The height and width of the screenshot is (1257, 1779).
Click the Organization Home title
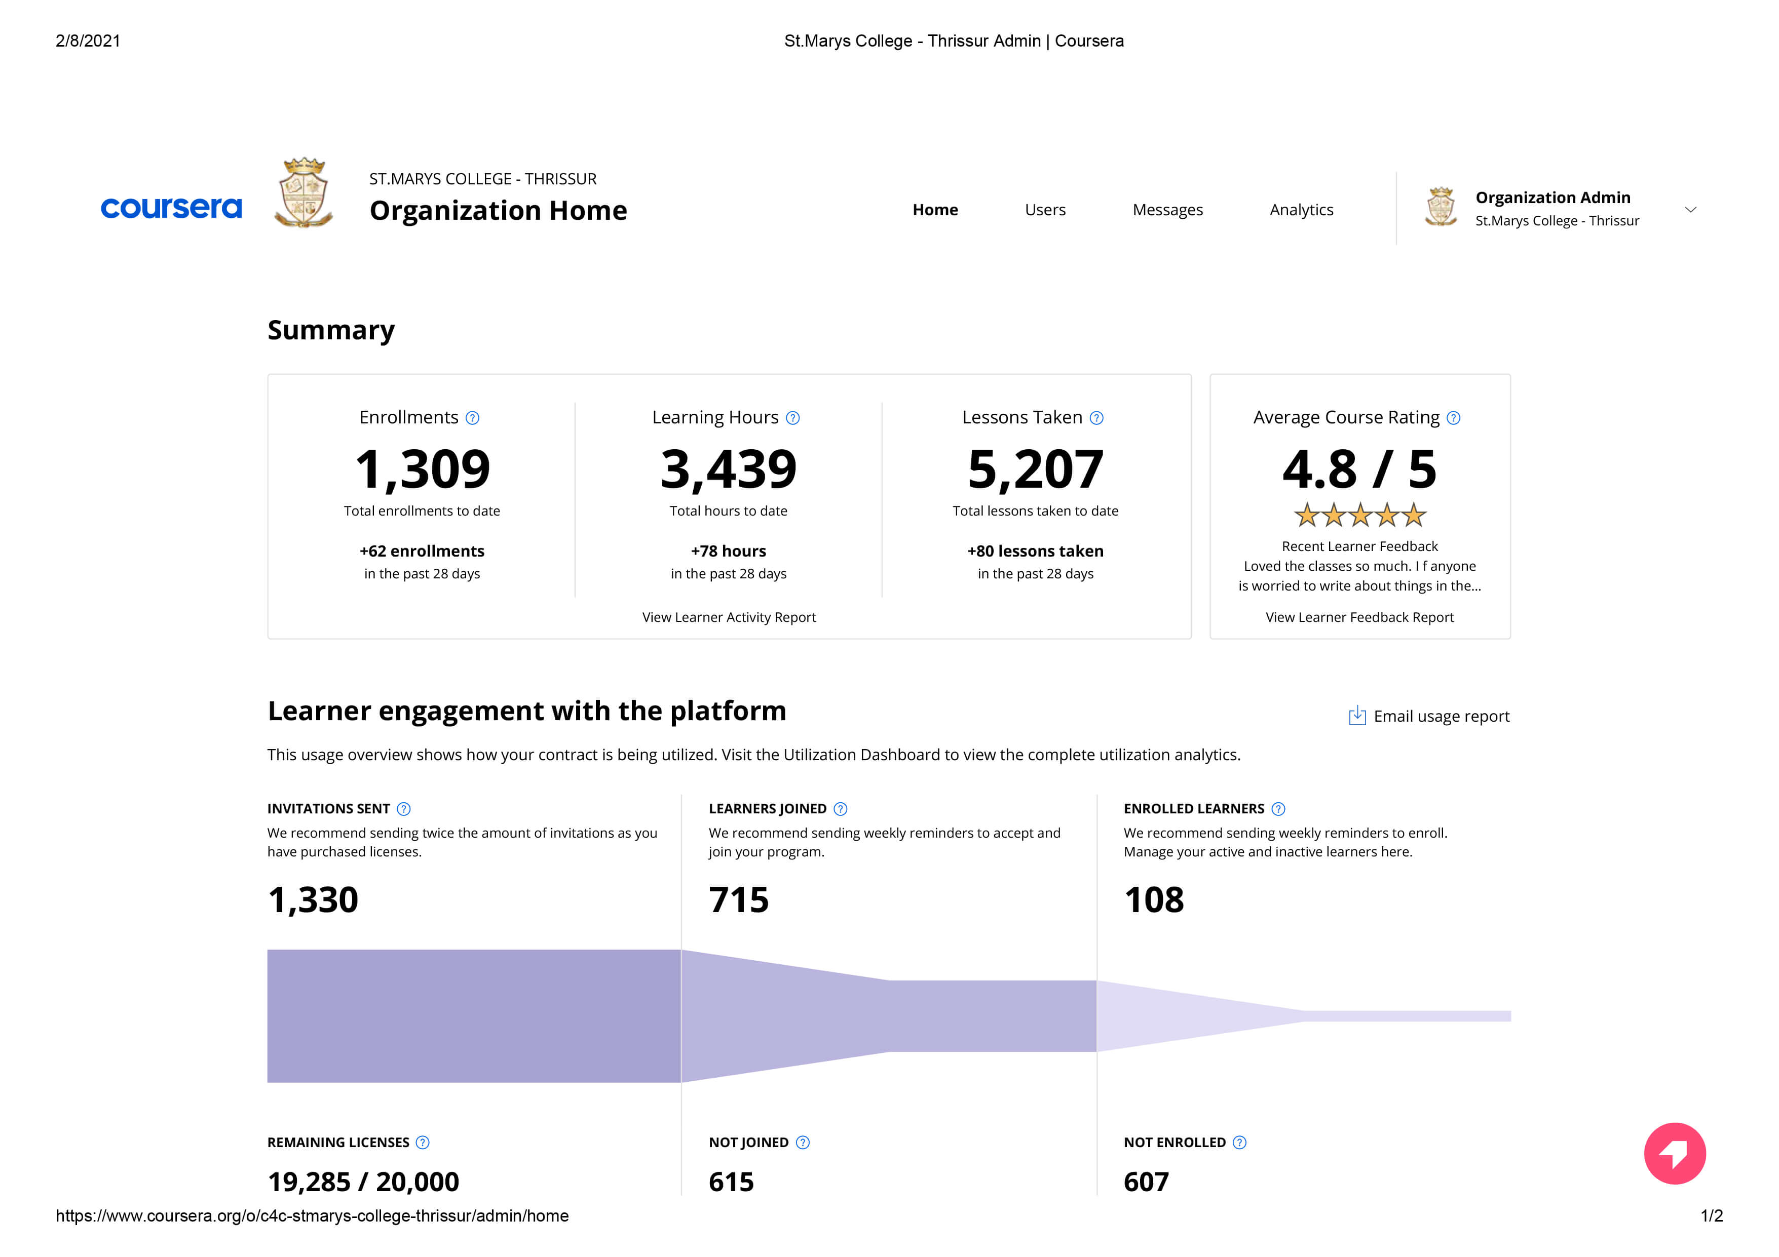[498, 211]
